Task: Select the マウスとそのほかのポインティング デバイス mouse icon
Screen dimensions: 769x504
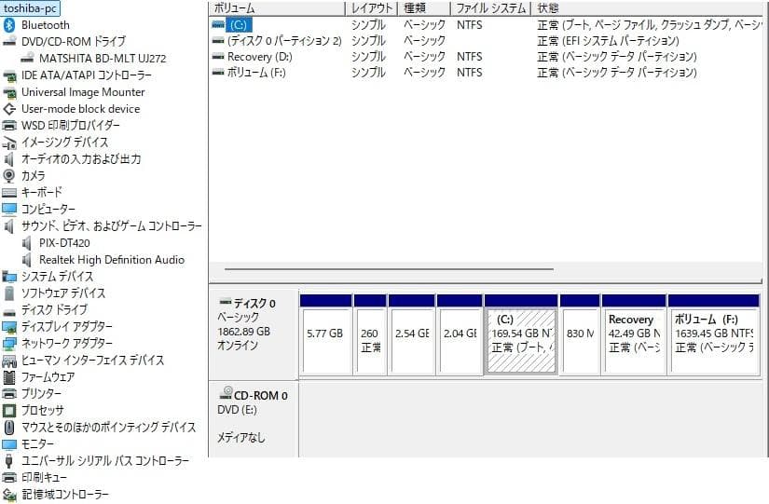Action: (8, 428)
